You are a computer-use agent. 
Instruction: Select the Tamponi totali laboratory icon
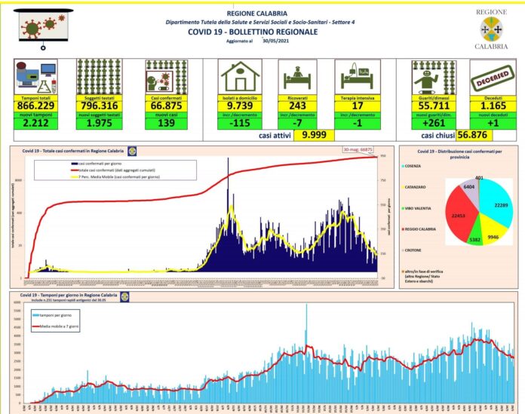pyautogui.click(x=35, y=76)
